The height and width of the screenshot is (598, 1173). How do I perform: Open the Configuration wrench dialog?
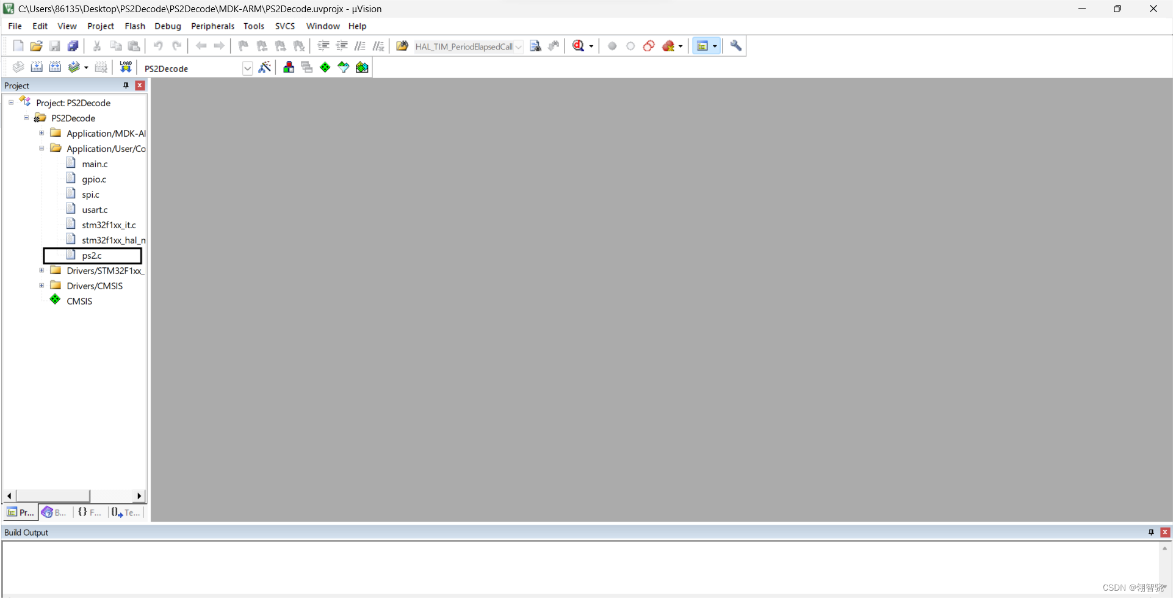tap(735, 46)
